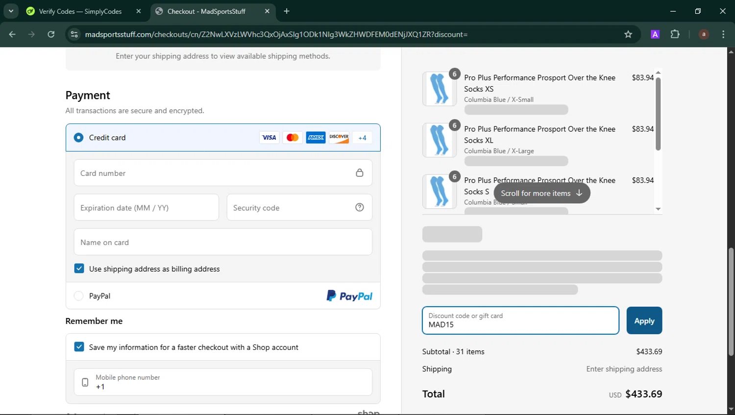735x415 pixels.
Task: Select Pro Plus Performance Socks XL title
Action: pos(539,135)
